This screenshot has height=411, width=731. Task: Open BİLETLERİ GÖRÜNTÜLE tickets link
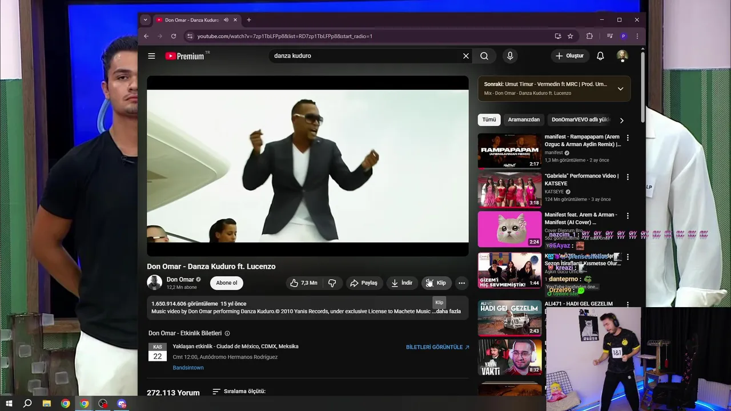point(437,347)
